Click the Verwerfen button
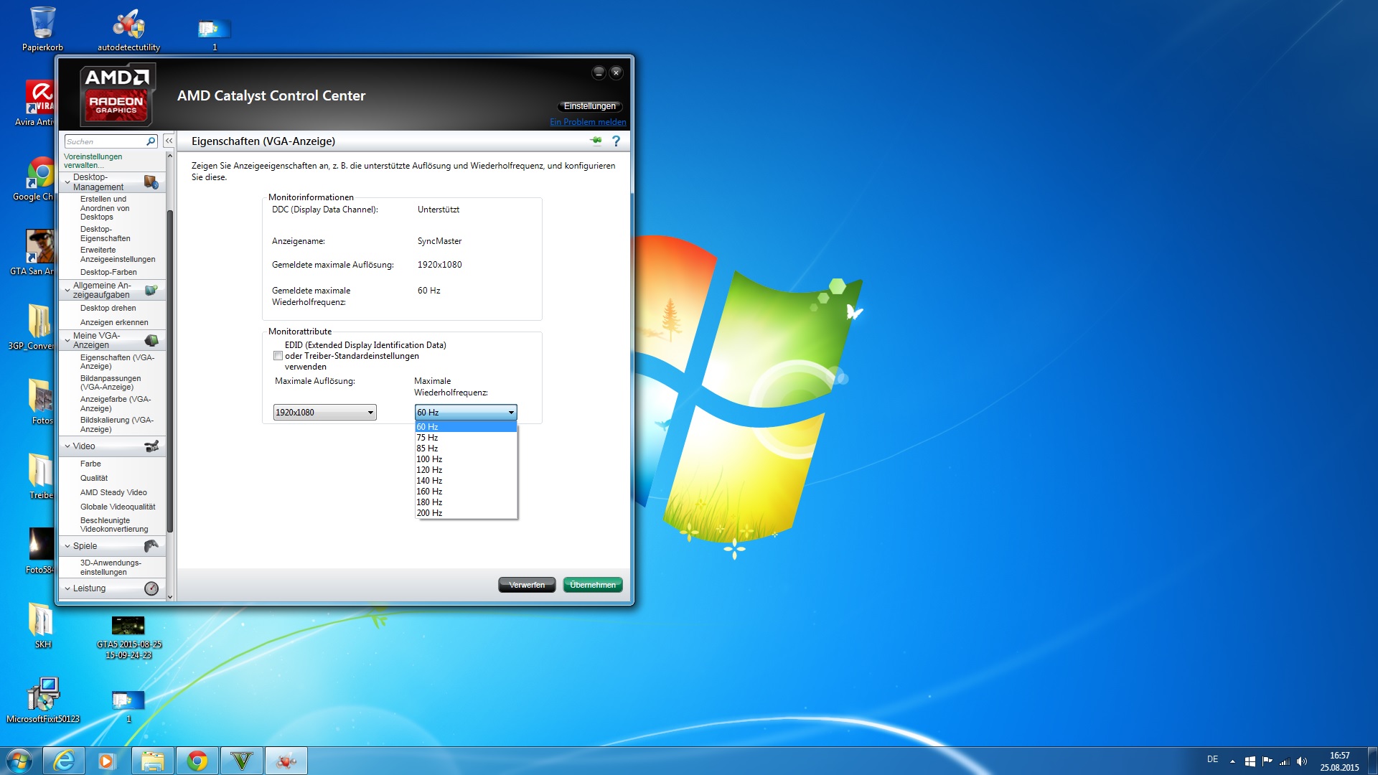 coord(527,585)
